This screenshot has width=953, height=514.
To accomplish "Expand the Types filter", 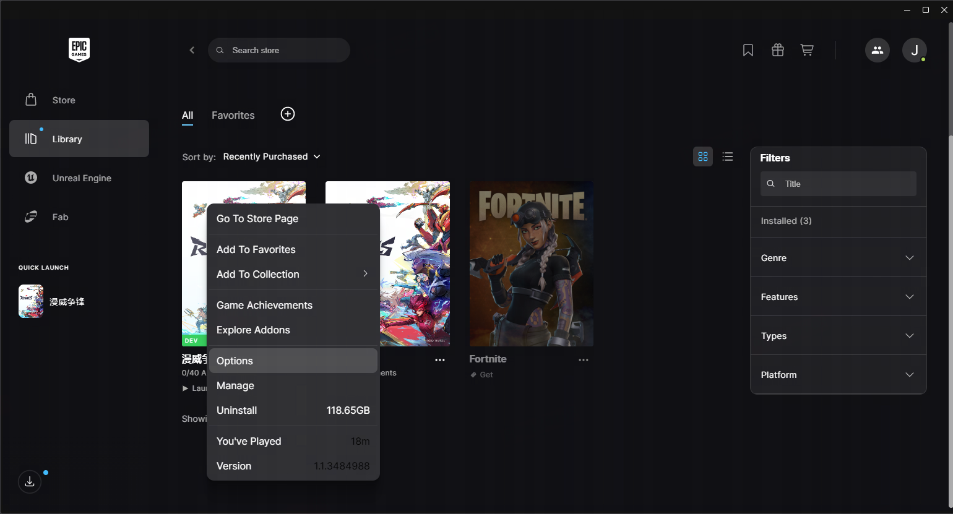I will 838,336.
